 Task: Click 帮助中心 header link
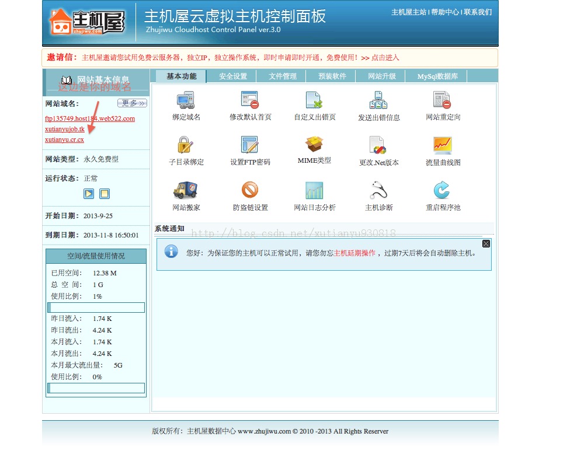click(x=445, y=12)
